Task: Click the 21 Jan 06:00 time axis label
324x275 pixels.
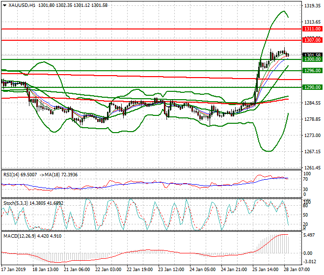Action: pyautogui.click(x=77, y=270)
